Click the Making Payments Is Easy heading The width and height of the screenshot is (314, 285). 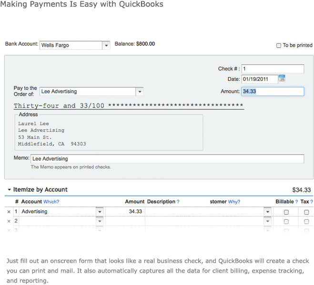click(x=81, y=4)
